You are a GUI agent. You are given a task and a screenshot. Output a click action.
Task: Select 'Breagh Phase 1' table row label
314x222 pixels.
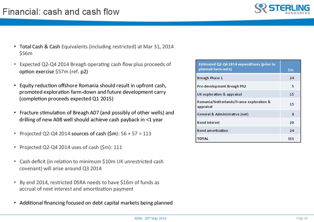pos(210,78)
